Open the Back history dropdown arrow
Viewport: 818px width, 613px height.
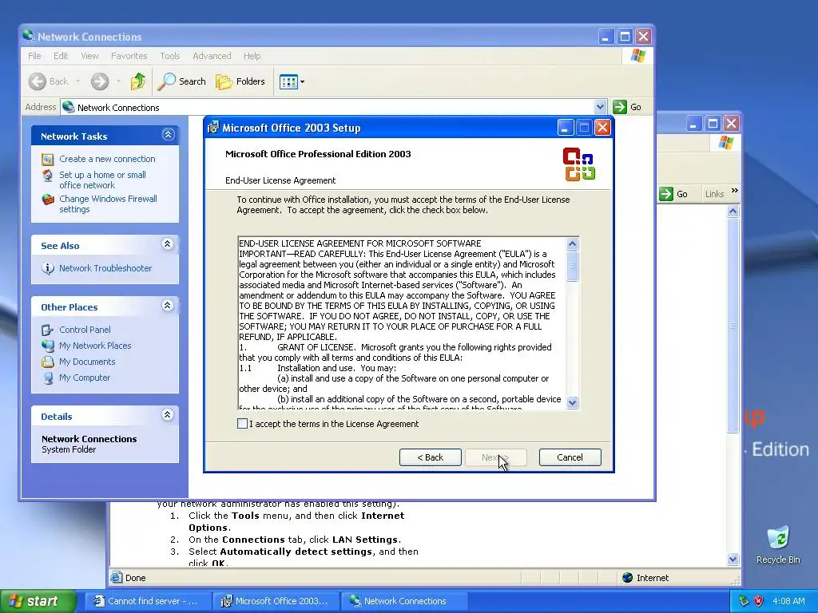click(77, 81)
